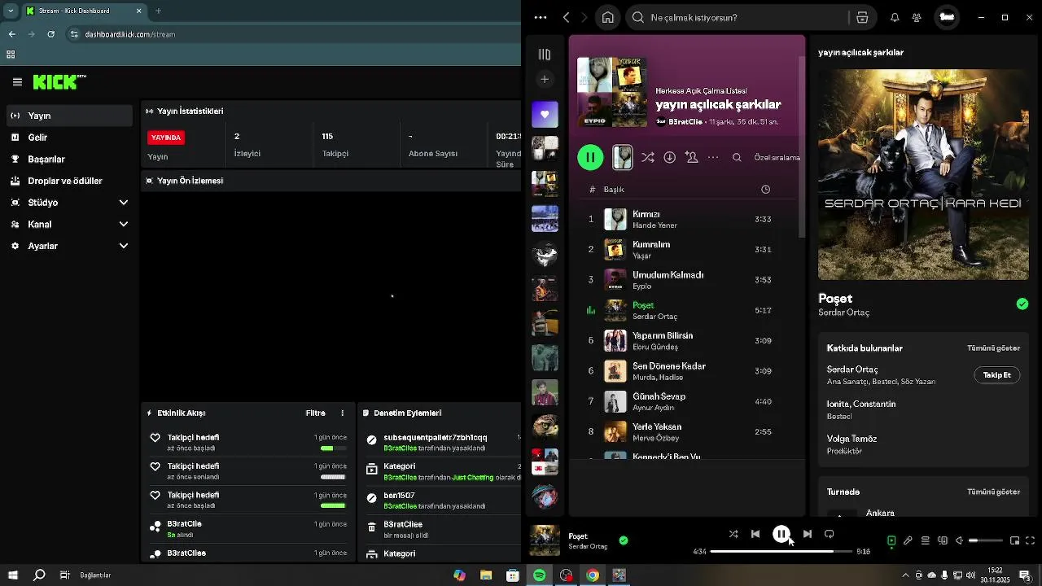Switch Spotify to full screen view
Viewport: 1042px width, 586px height.
[x=1030, y=540]
